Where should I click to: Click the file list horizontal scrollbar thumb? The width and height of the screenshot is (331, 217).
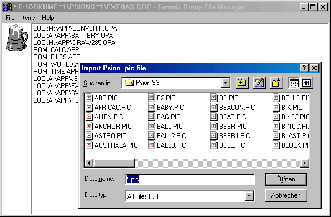point(114,163)
